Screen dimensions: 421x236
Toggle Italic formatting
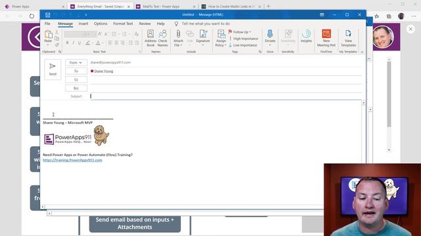pyautogui.click(x=73, y=43)
